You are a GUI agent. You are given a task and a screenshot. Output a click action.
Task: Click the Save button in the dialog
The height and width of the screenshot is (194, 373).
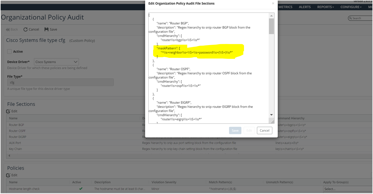pos(235,130)
